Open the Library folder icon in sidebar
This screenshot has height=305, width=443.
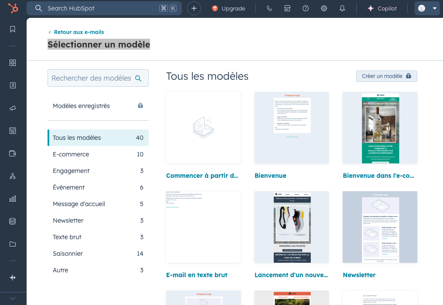13,244
